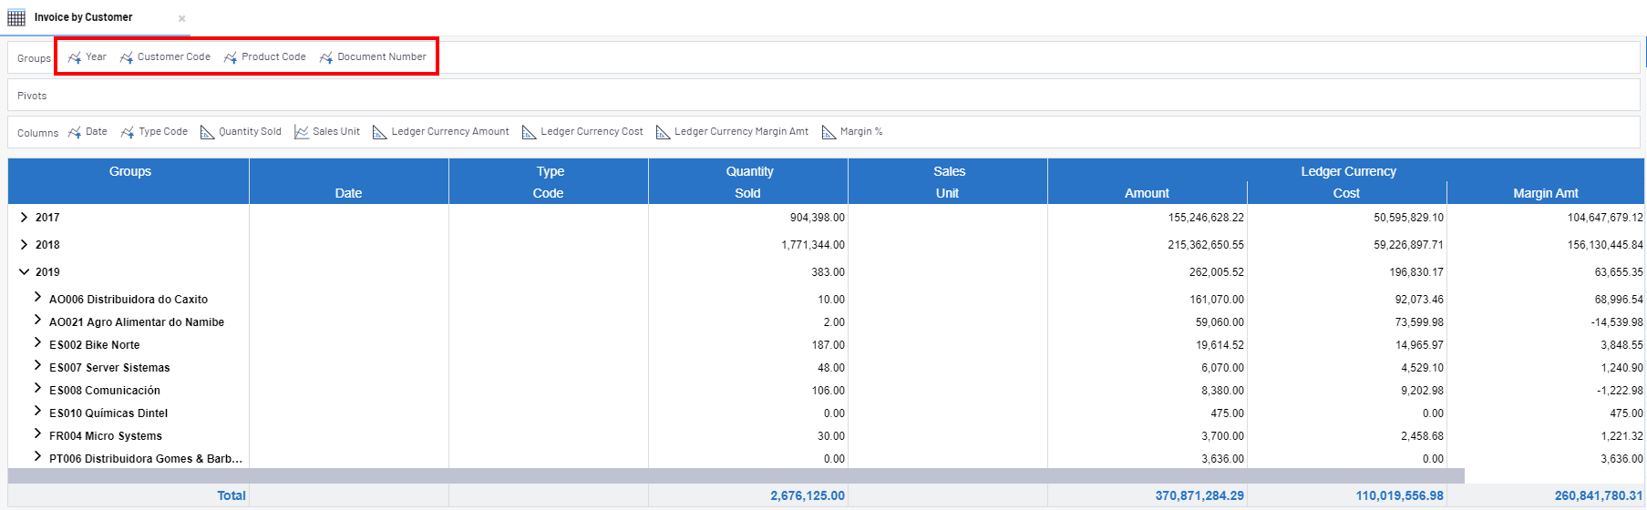Click the grid icon beside Invoice by Customer
This screenshot has height=510, width=1647.
[x=16, y=17]
